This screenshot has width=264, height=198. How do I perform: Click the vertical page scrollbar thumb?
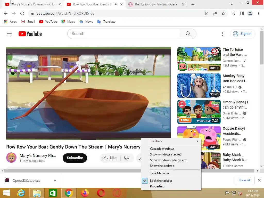262,47
